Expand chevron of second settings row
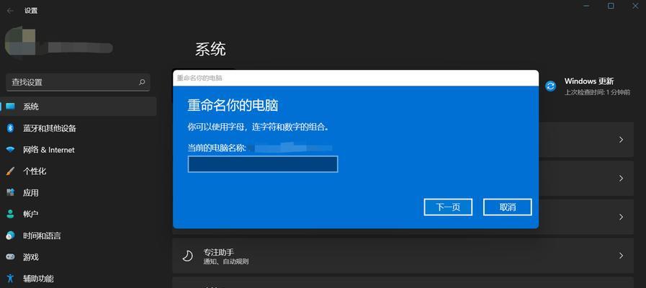The height and width of the screenshot is (288, 646). [x=621, y=179]
